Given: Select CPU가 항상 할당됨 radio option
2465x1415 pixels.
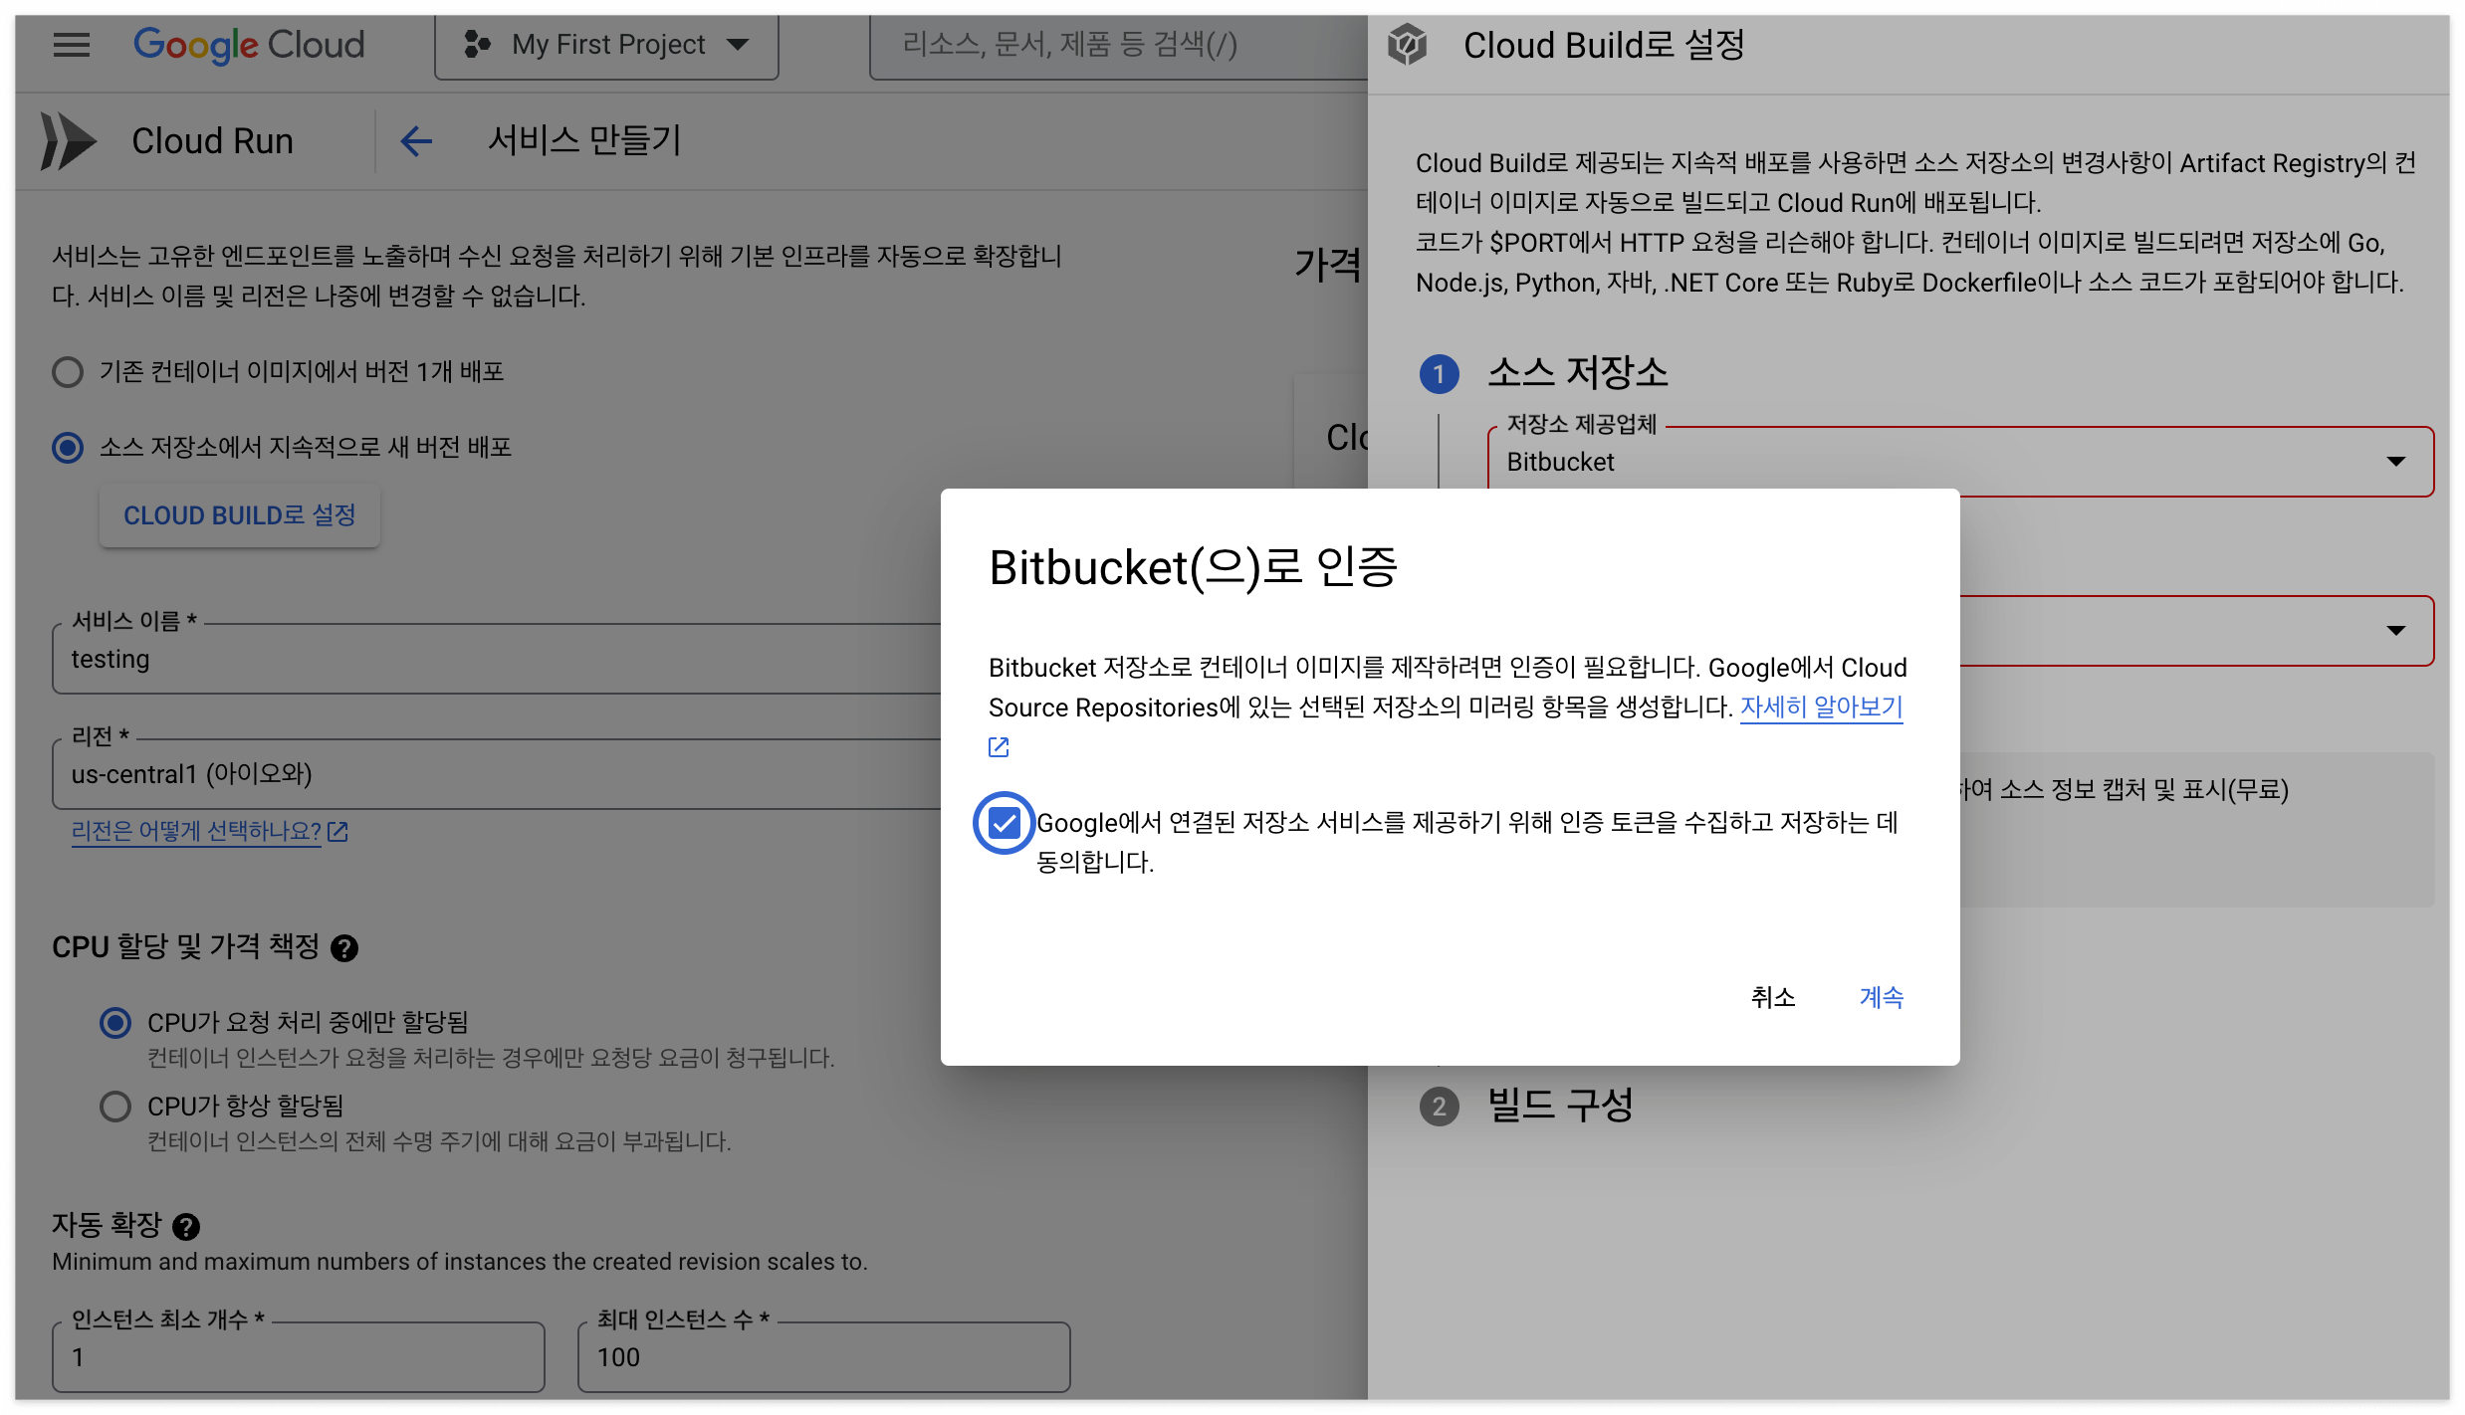Looking at the screenshot, I should [115, 1107].
